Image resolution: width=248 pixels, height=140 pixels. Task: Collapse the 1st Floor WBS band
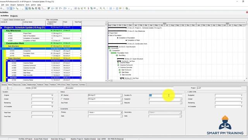click(x=7, y=61)
